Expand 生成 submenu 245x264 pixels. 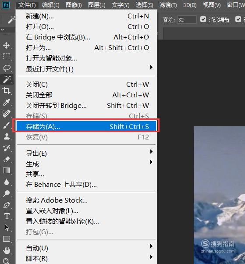[87, 164]
